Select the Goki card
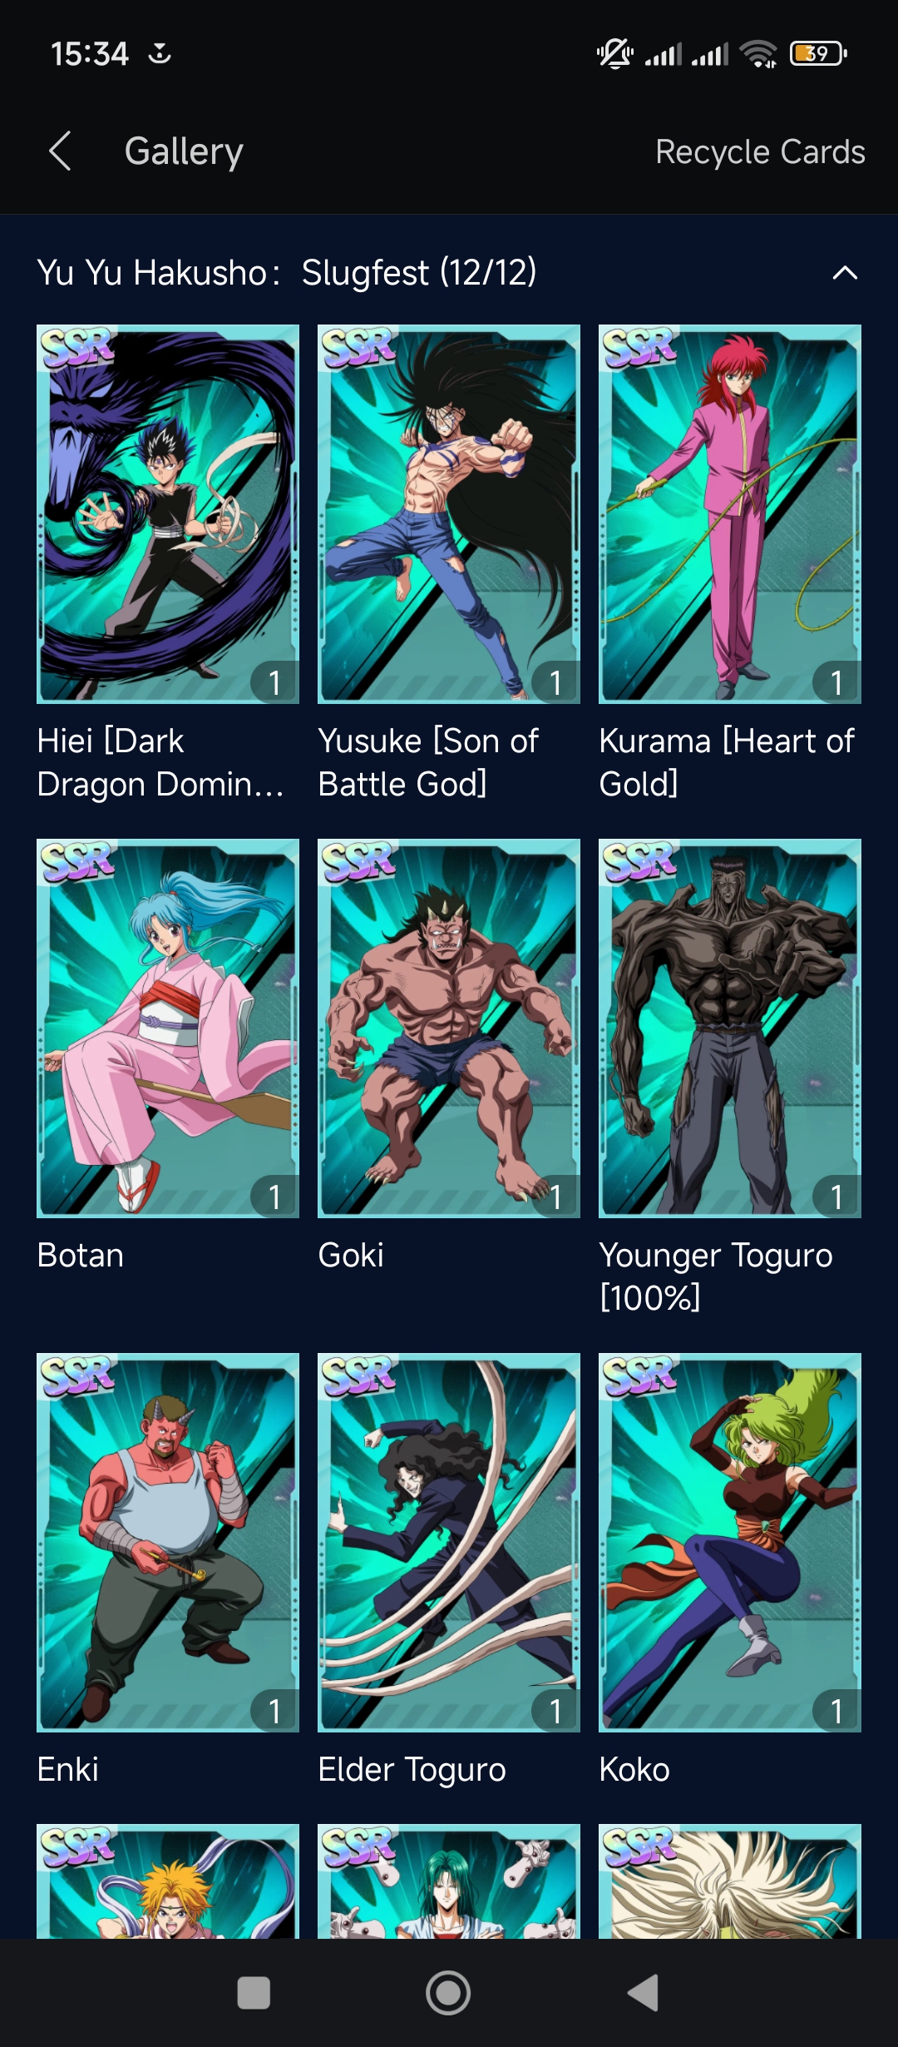 [x=449, y=1028]
